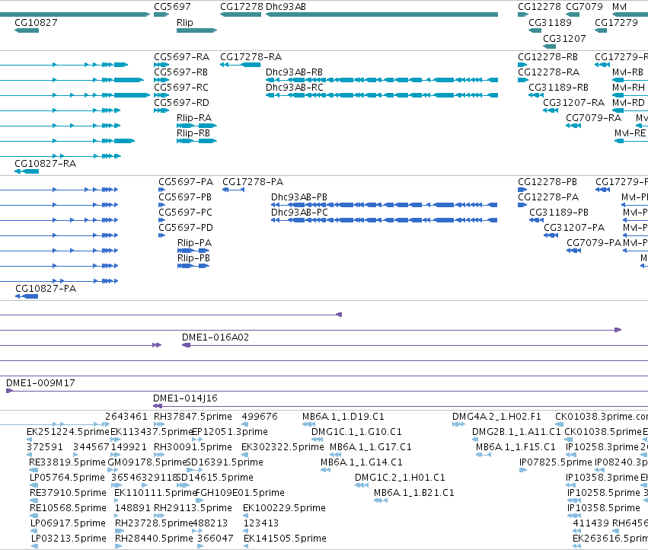Click the CG31189 gene label
The width and height of the screenshot is (648, 550).
pyautogui.click(x=550, y=22)
